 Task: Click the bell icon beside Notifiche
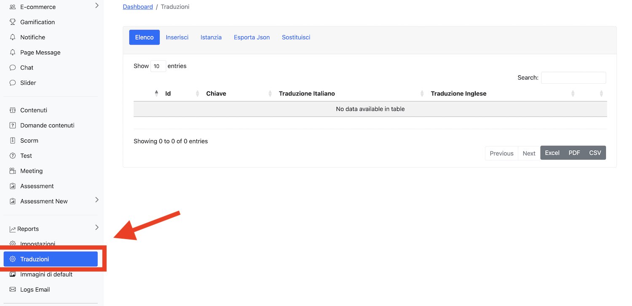tap(13, 37)
